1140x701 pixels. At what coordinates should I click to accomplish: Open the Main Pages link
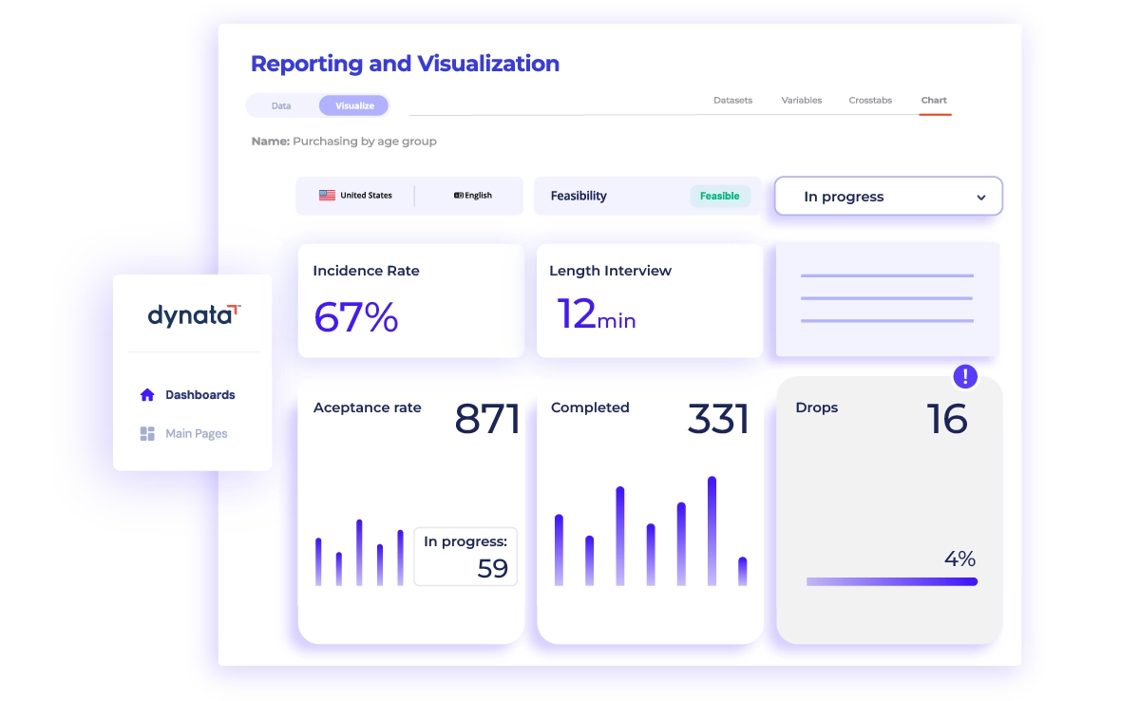click(196, 434)
